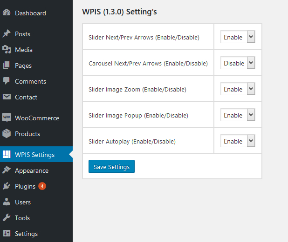Click the WPIS Settings grid icon

click(x=7, y=154)
